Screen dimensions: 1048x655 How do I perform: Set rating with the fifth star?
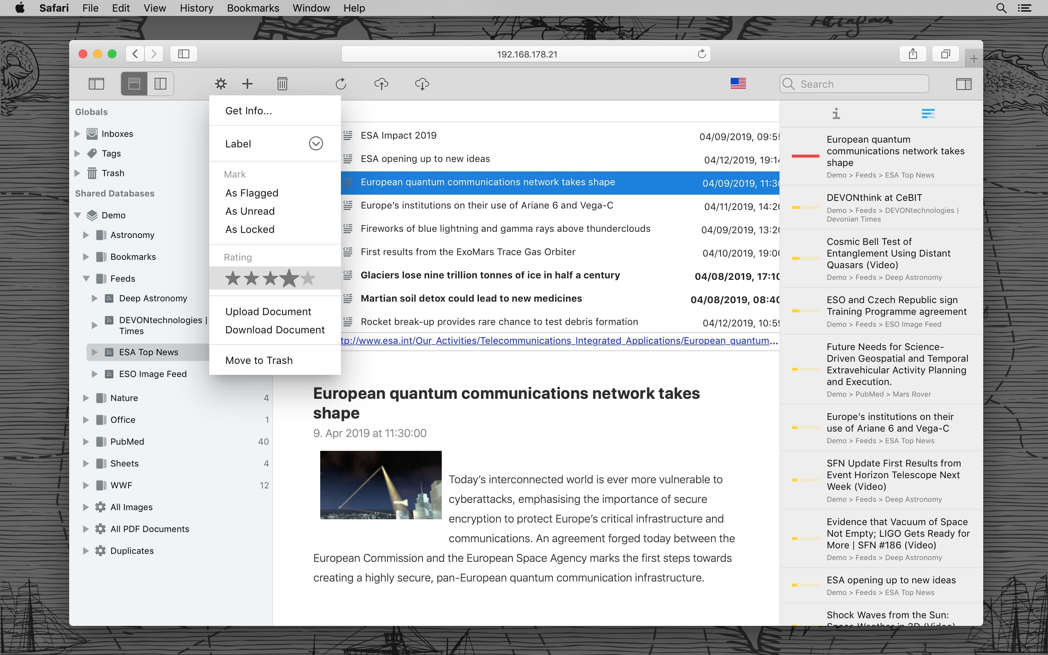pos(308,278)
